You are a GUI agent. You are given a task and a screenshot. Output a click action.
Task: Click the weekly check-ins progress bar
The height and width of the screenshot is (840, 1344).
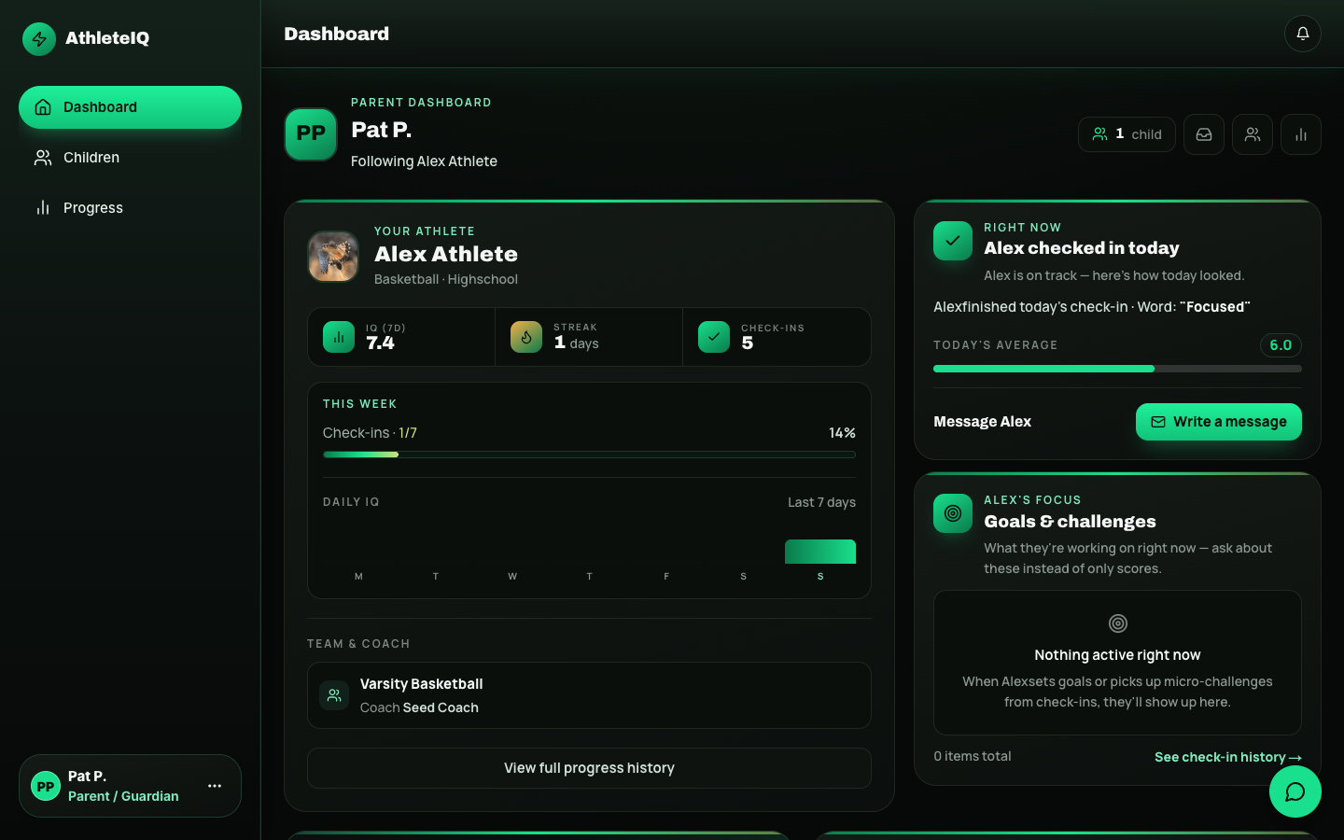coord(589,455)
